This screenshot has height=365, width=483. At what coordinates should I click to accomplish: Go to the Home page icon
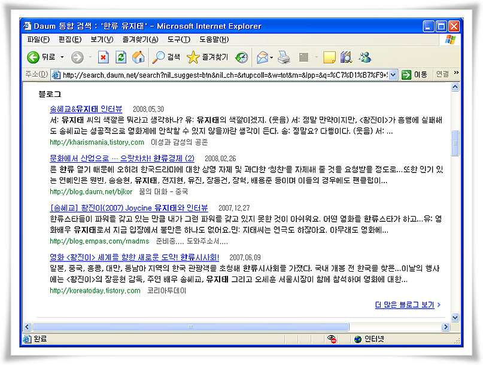[x=138, y=57]
